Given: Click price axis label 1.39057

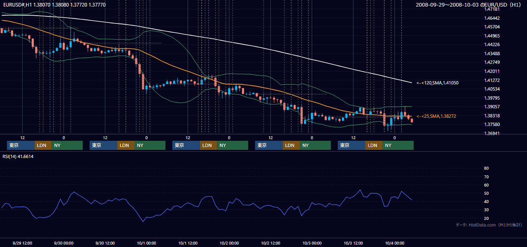Looking at the screenshot, I should (492, 107).
